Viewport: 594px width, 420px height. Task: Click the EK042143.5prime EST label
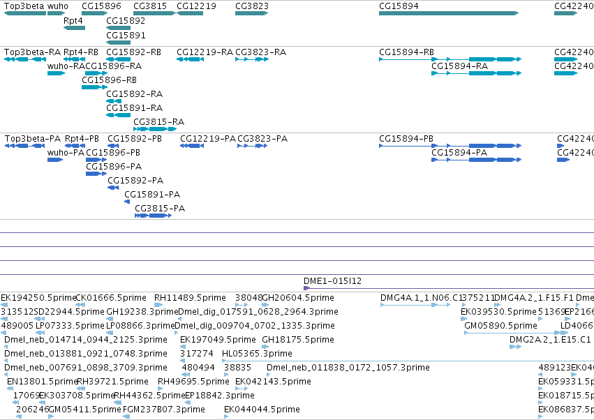tap(273, 382)
